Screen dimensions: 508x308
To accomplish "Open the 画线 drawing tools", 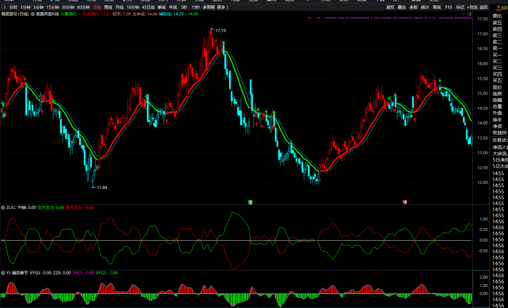I will click(437, 7).
